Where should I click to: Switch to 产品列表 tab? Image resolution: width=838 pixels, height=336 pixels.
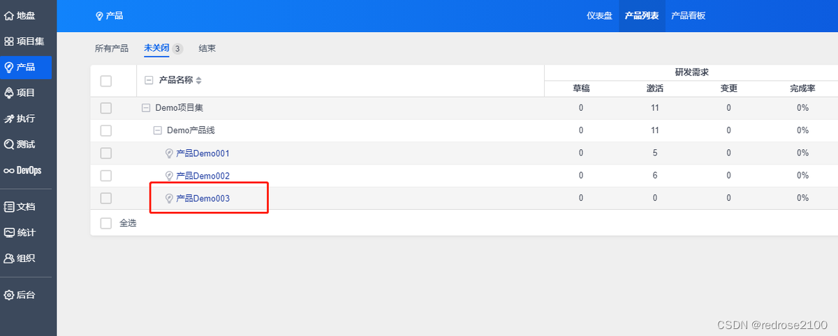coord(642,15)
